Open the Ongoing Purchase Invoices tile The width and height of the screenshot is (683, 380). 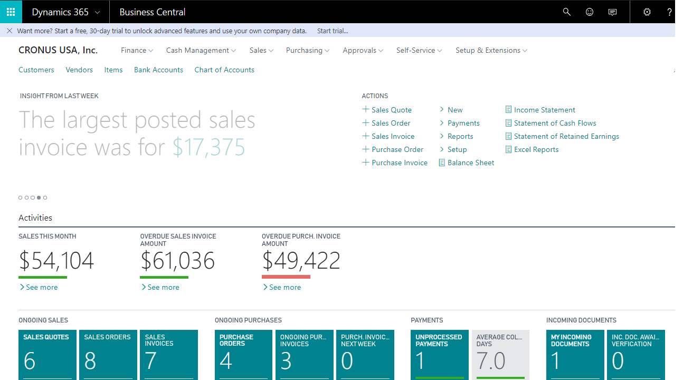[305, 355]
